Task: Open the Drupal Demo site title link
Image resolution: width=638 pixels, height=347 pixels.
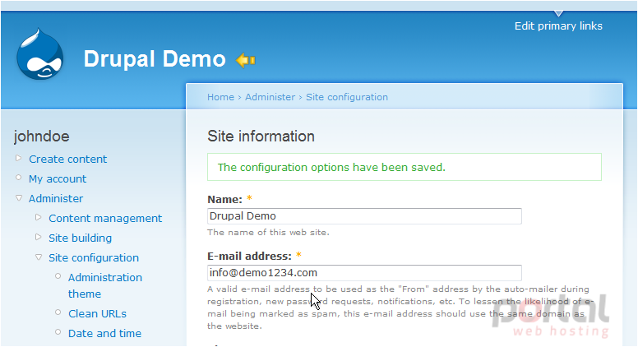Action: pyautogui.click(x=155, y=59)
